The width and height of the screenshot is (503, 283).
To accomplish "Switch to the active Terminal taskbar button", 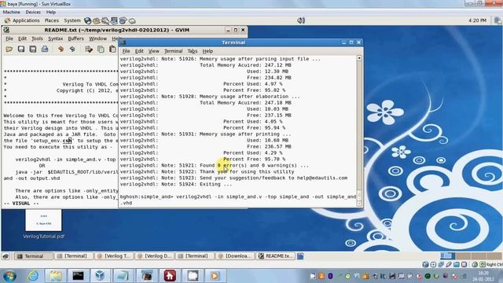I will (34, 256).
